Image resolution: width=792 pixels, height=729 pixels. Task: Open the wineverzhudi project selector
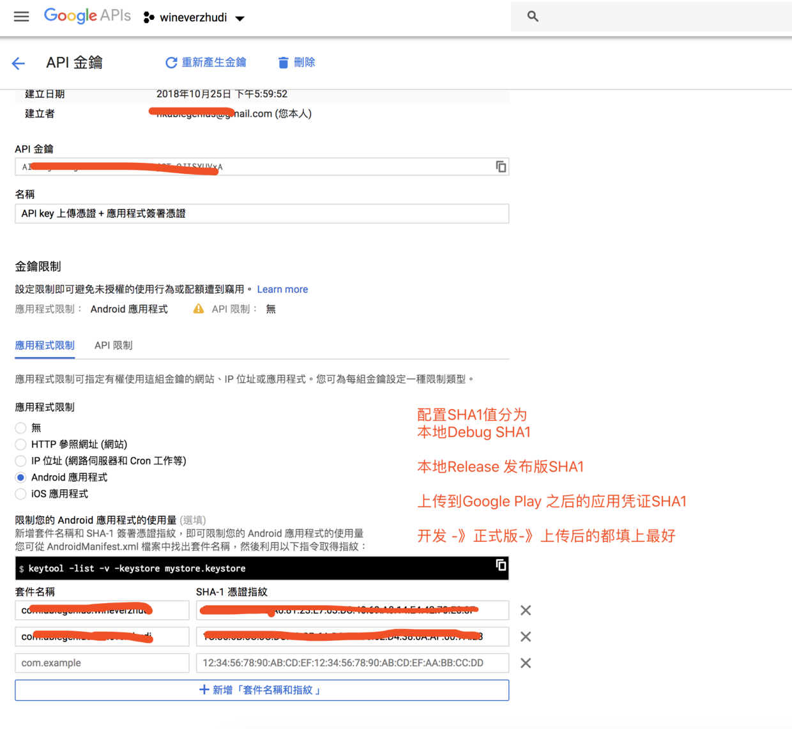194,18
